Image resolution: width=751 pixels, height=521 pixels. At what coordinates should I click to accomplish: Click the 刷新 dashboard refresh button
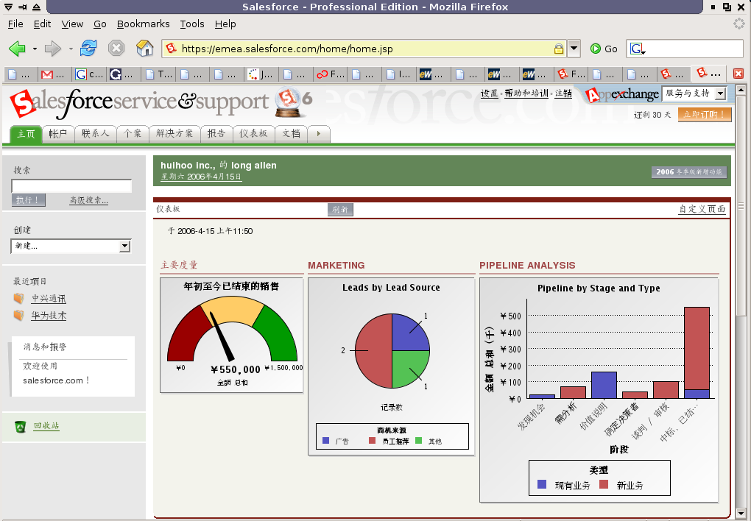pyautogui.click(x=341, y=209)
